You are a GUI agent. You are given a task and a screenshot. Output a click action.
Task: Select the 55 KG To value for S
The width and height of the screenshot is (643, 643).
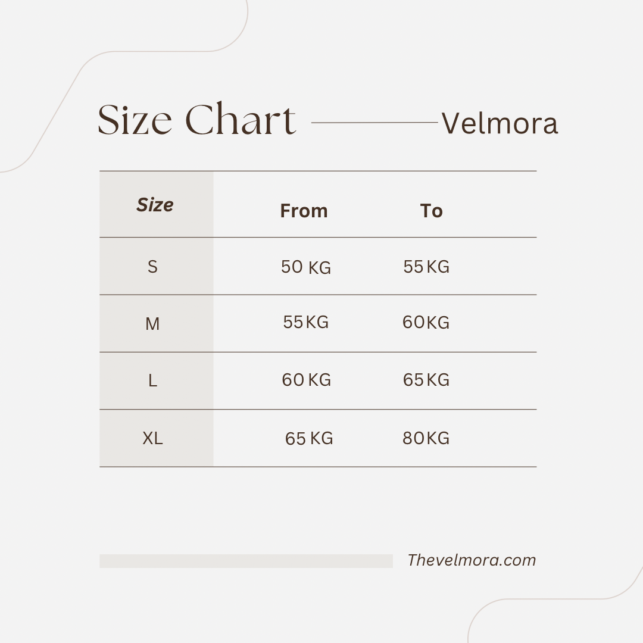pos(426,267)
